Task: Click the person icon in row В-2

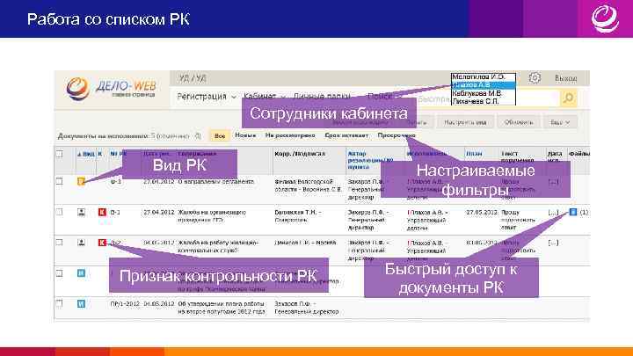Action: 81,243
